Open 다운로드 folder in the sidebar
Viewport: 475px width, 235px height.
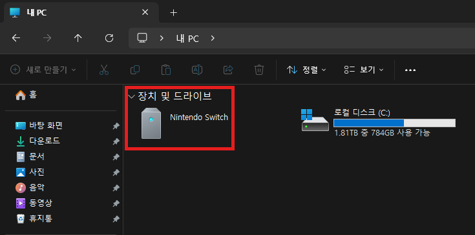coord(37,141)
